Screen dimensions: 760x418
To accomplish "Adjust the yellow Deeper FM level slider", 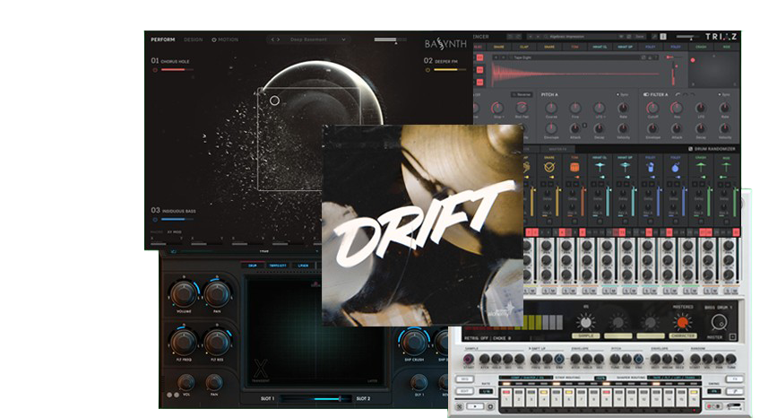I will click(449, 70).
